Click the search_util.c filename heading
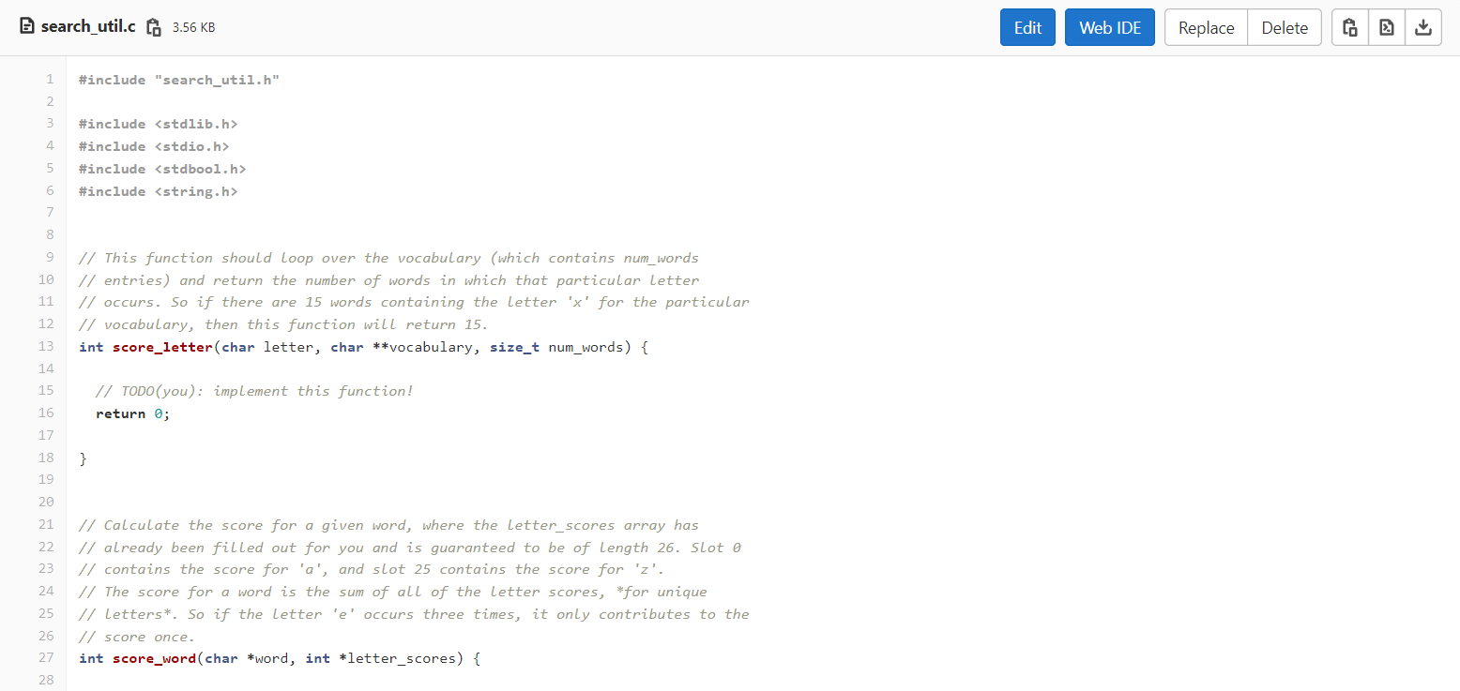The width and height of the screenshot is (1460, 691). click(x=86, y=26)
